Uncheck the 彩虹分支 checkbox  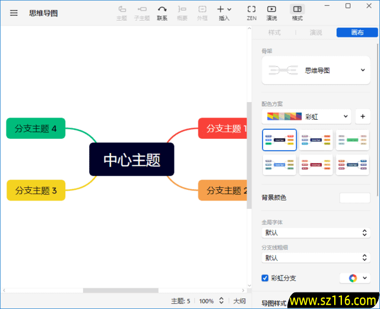265,278
